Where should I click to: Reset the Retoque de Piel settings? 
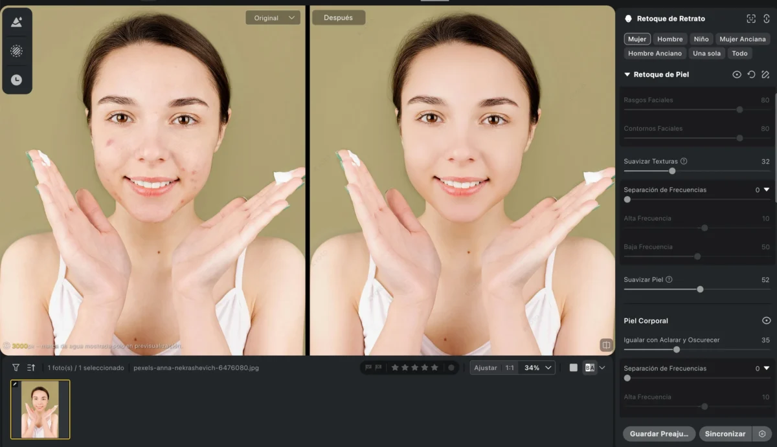(x=751, y=74)
